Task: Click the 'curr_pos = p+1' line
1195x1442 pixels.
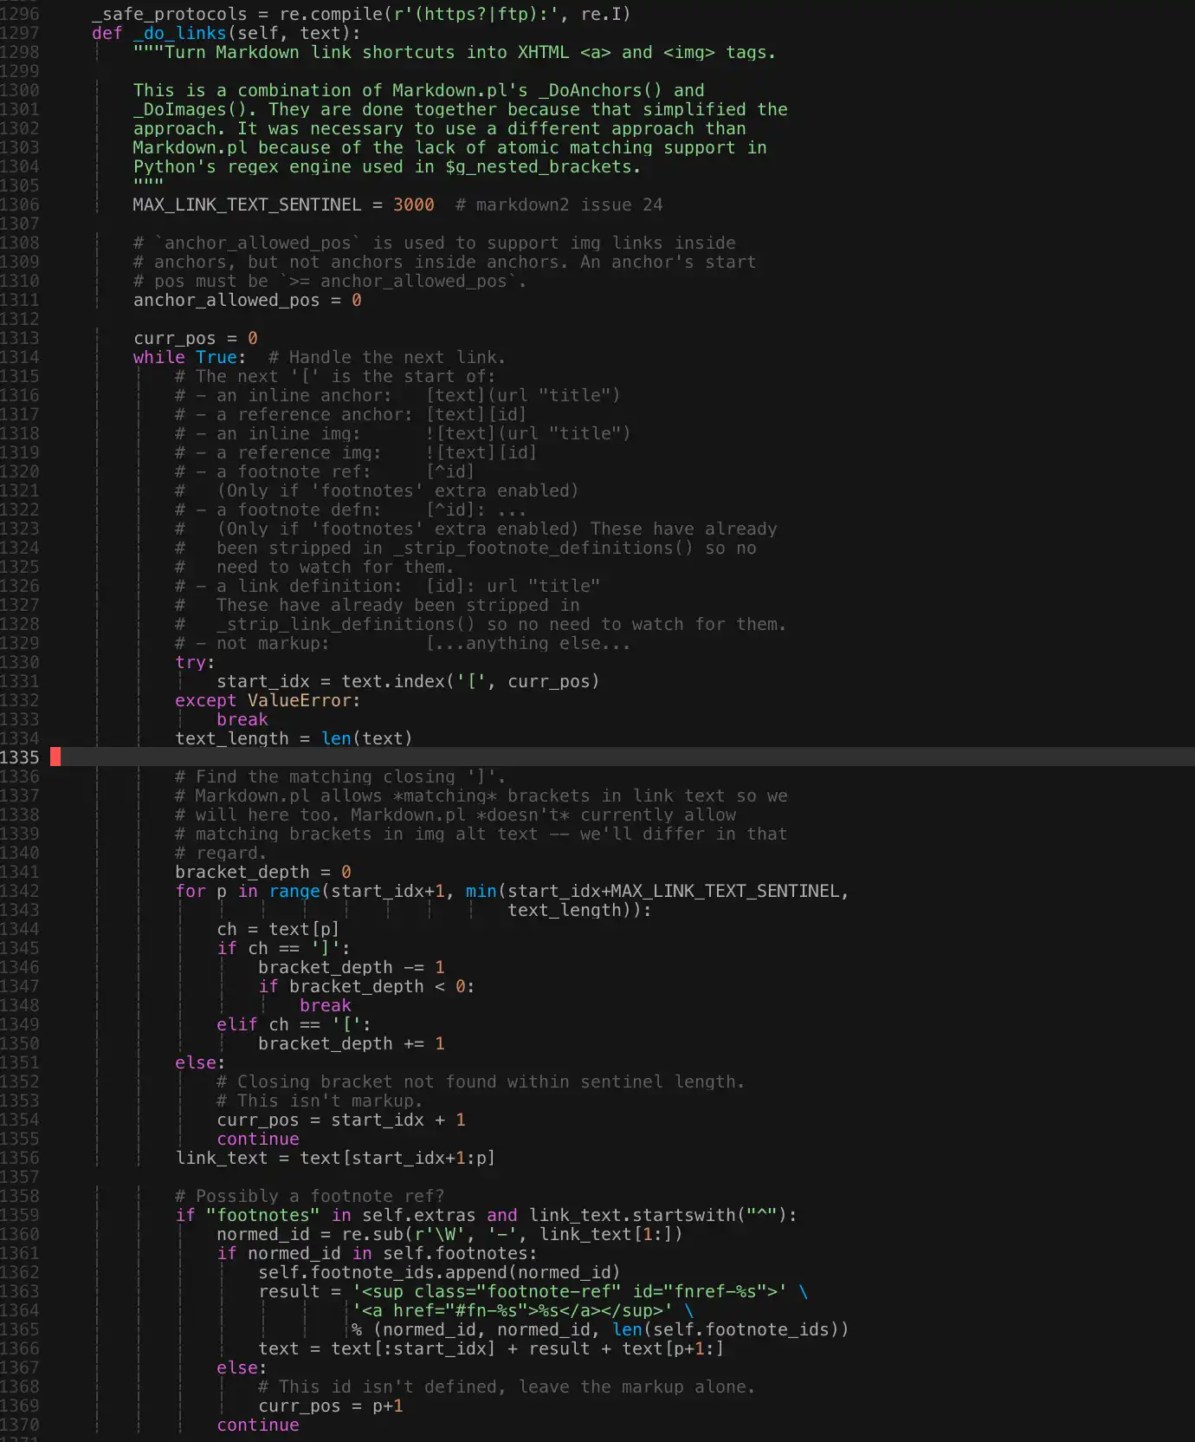Action: pos(330,1406)
